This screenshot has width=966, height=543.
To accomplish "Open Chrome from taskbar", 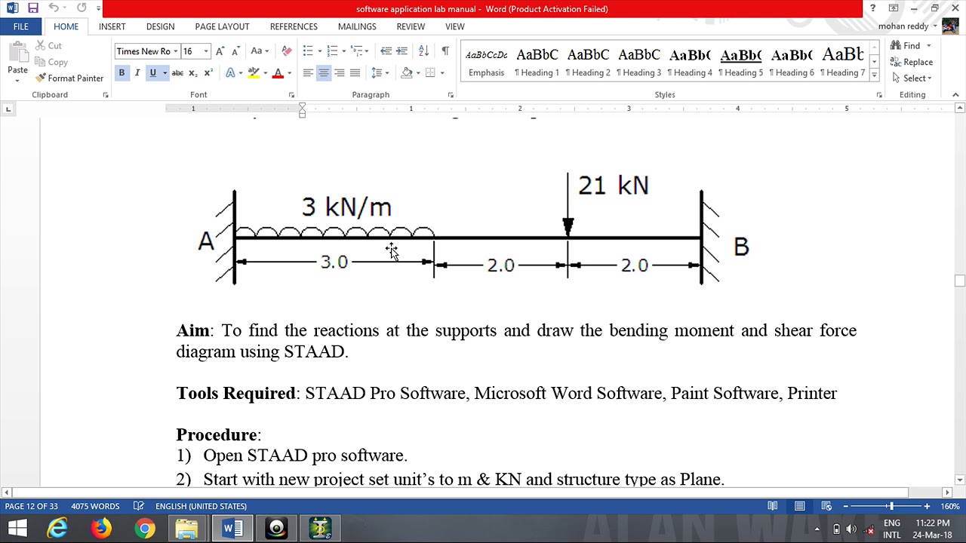I will point(145,529).
